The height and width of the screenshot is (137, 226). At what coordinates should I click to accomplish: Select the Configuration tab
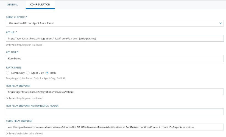point(40,5)
